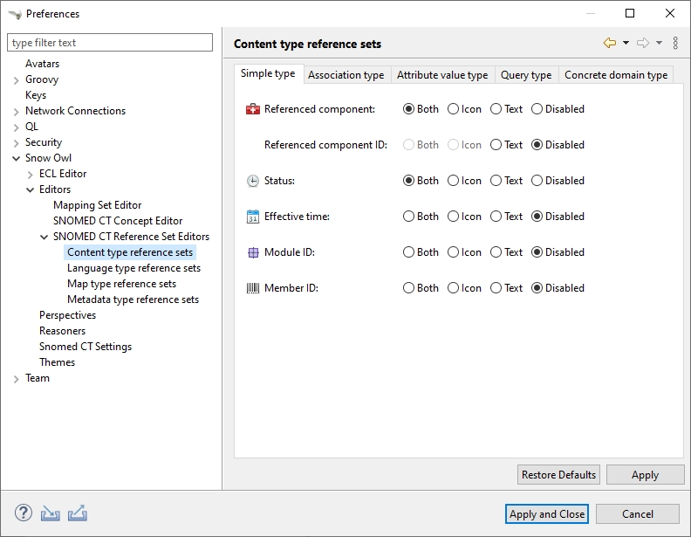Set Effective time to Both
This screenshot has width=691, height=537.
pyautogui.click(x=409, y=217)
